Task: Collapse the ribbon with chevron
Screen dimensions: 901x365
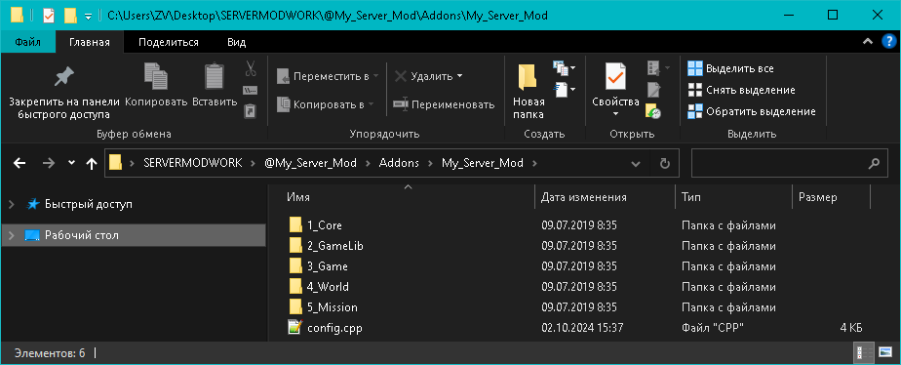Action: [868, 41]
